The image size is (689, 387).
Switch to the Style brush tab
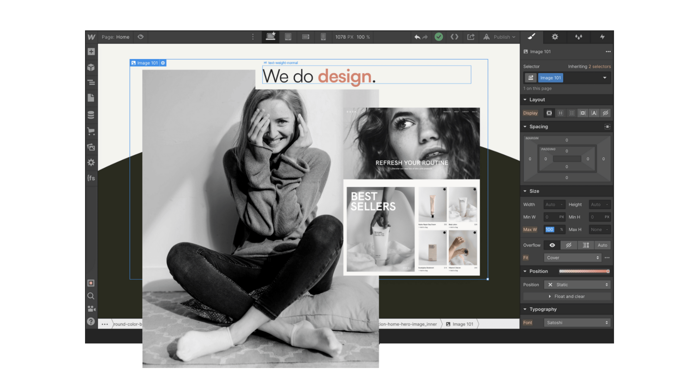tap(531, 37)
